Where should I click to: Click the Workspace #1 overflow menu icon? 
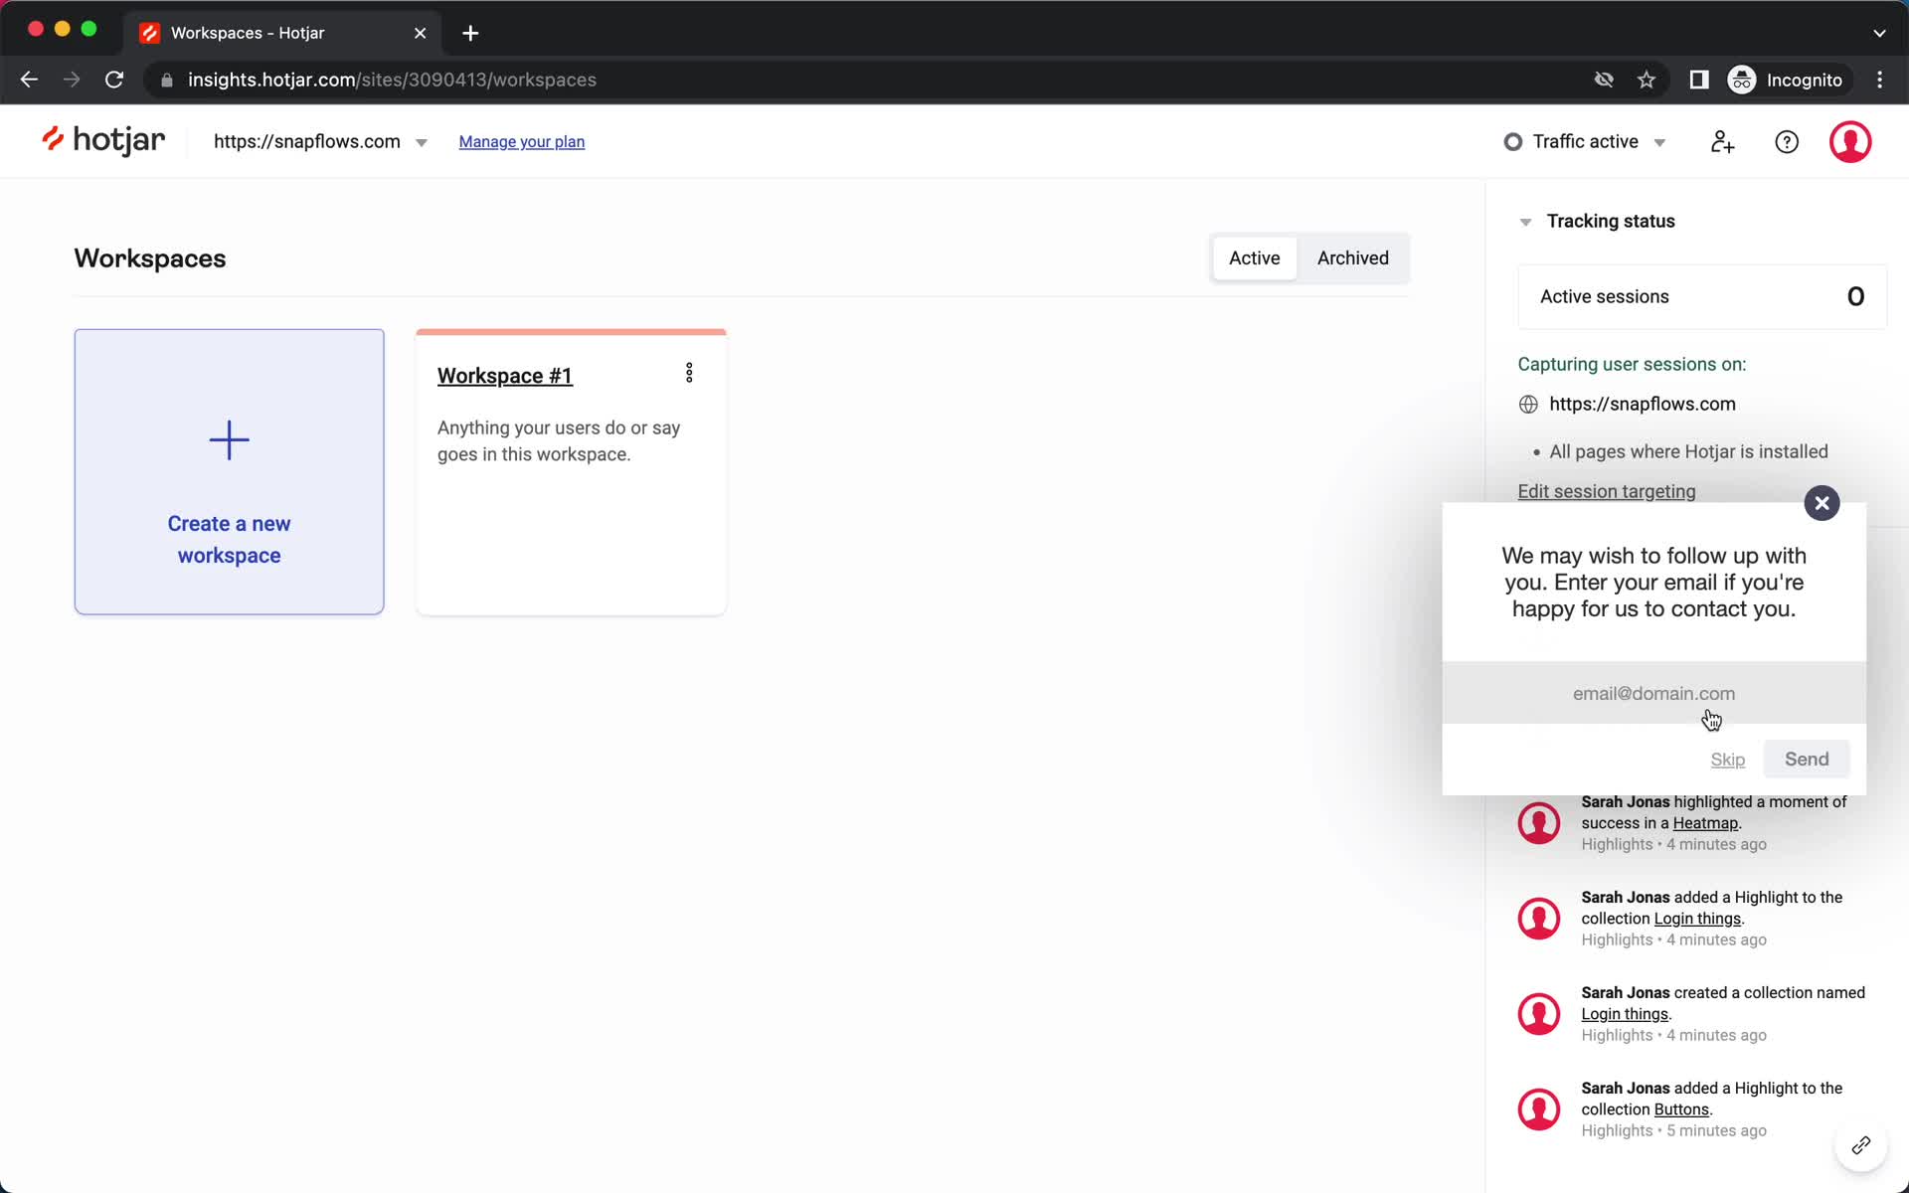pos(689,373)
